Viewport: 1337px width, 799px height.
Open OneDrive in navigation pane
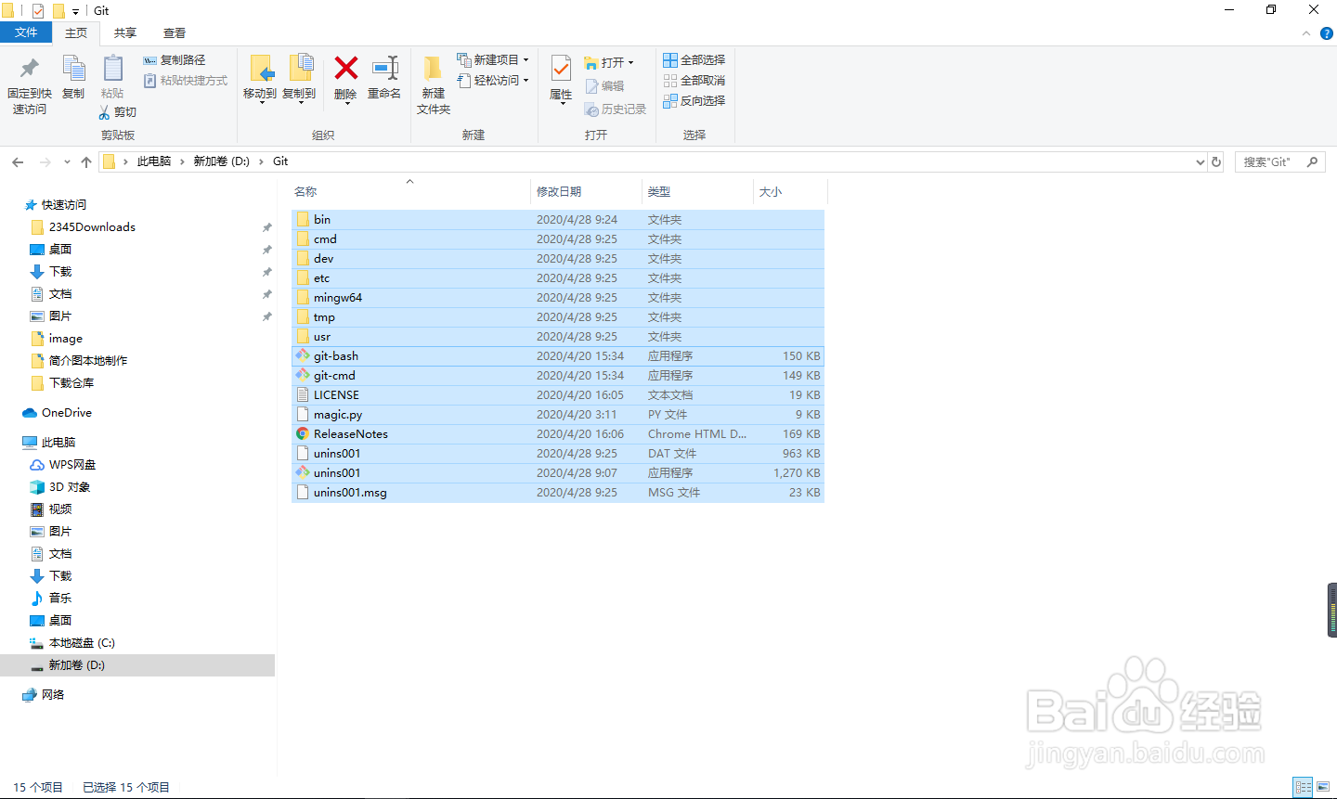(66, 413)
